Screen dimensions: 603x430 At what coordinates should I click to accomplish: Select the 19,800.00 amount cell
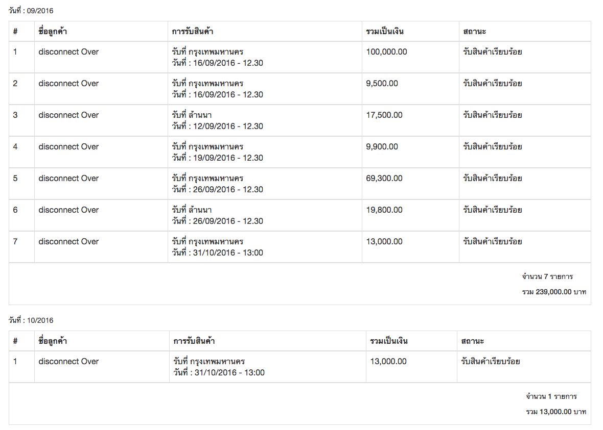tap(384, 210)
